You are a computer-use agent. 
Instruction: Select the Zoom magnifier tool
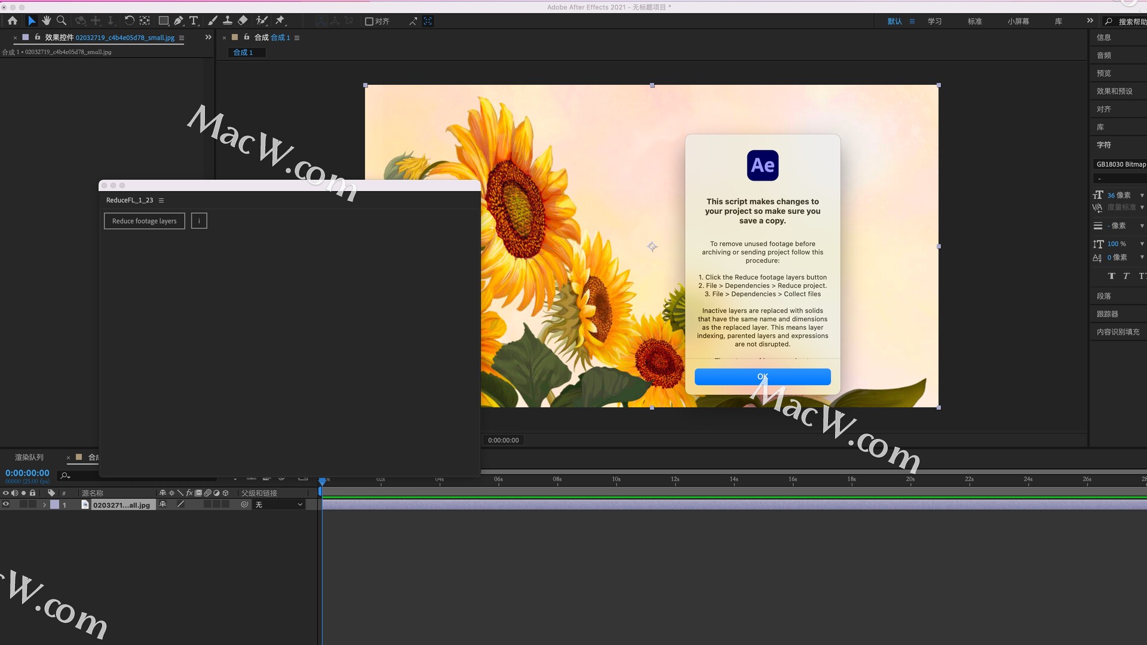[61, 21]
